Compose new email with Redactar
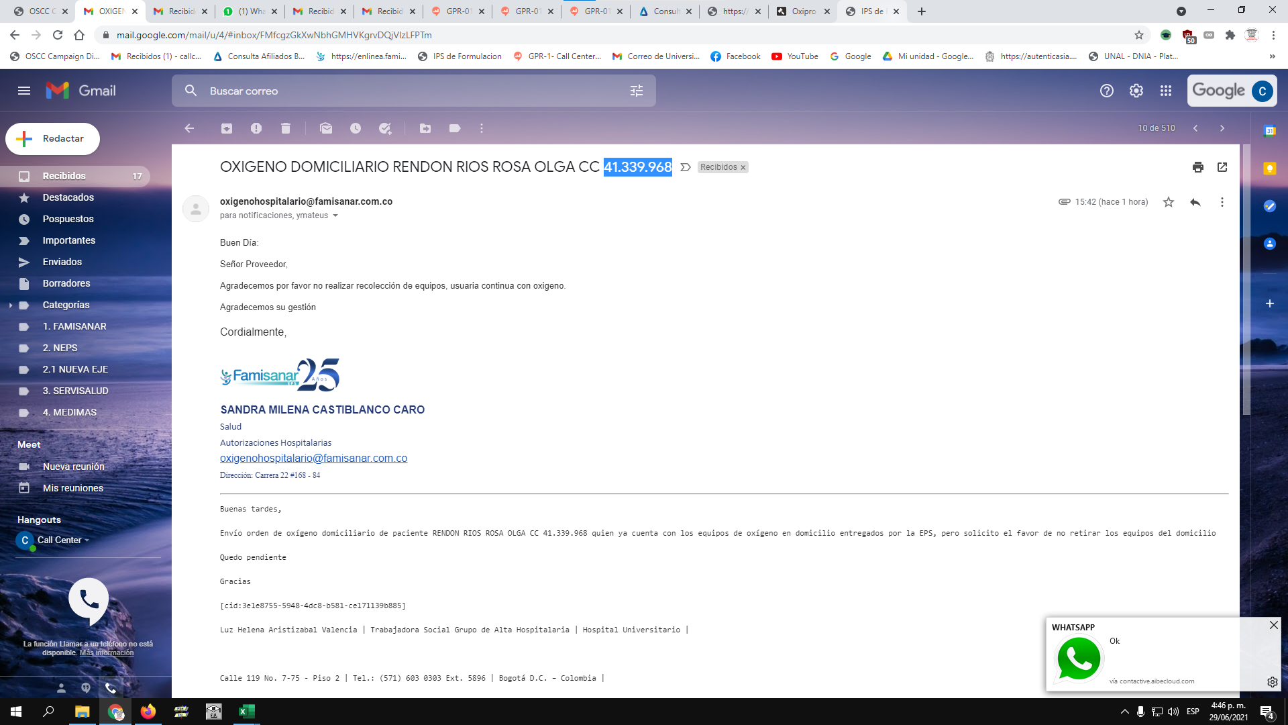This screenshot has width=1288, height=725. (53, 139)
